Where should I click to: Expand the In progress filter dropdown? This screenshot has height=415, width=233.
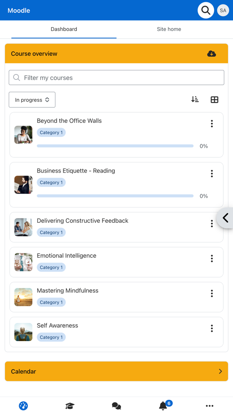(x=32, y=100)
